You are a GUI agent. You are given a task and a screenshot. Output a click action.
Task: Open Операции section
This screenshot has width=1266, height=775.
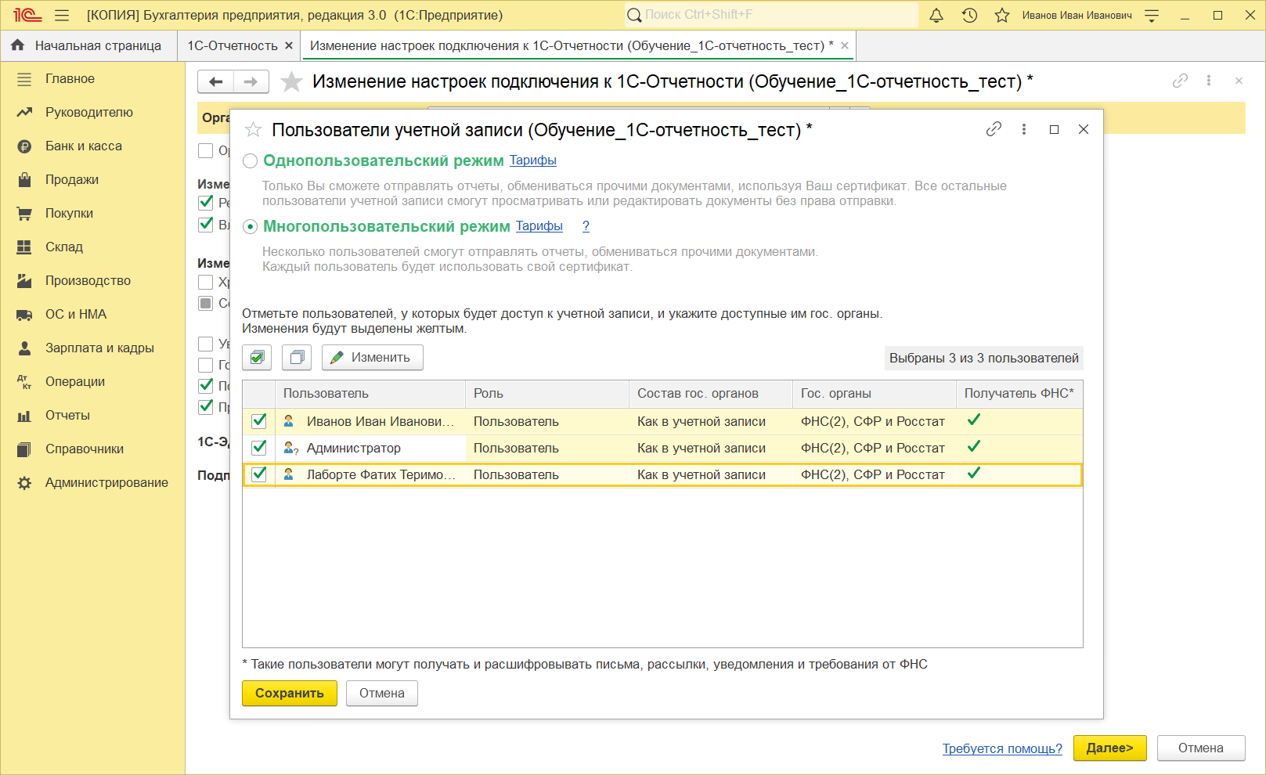click(x=75, y=381)
